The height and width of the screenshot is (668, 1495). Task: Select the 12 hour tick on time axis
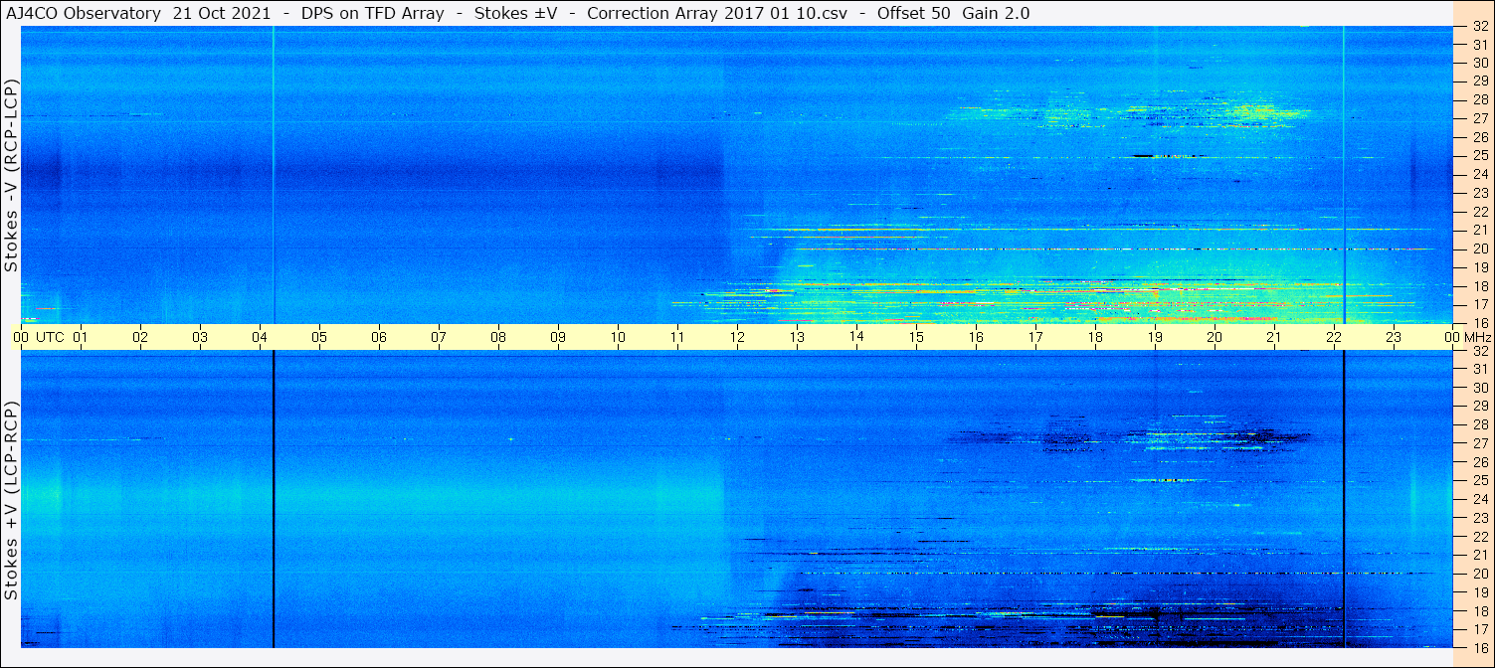(x=737, y=338)
